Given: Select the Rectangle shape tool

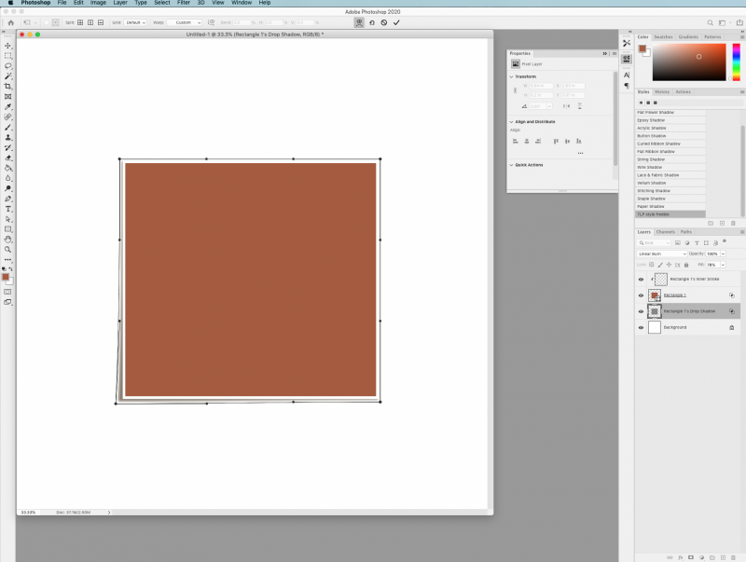Looking at the screenshot, I should (x=8, y=229).
